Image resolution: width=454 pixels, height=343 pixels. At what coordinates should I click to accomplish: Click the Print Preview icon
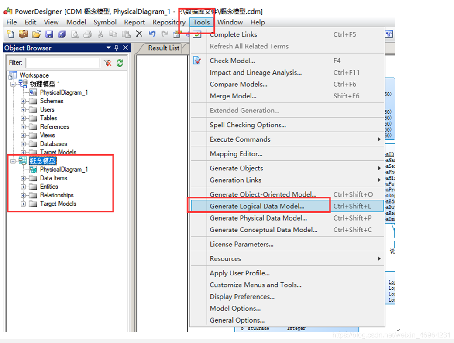pos(75,34)
